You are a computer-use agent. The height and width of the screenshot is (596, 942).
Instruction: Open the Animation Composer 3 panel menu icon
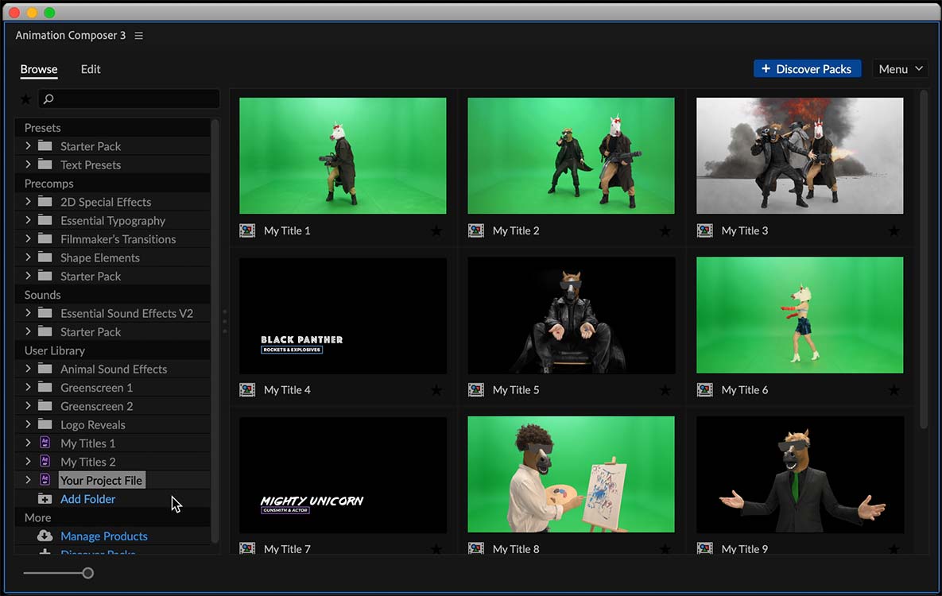[x=139, y=36]
